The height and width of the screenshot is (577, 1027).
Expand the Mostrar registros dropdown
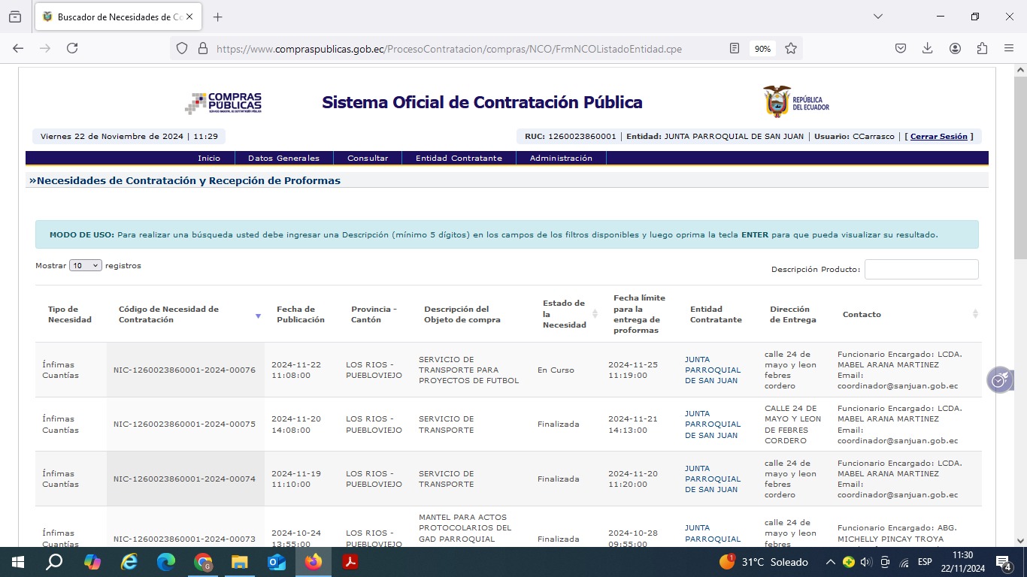86,265
